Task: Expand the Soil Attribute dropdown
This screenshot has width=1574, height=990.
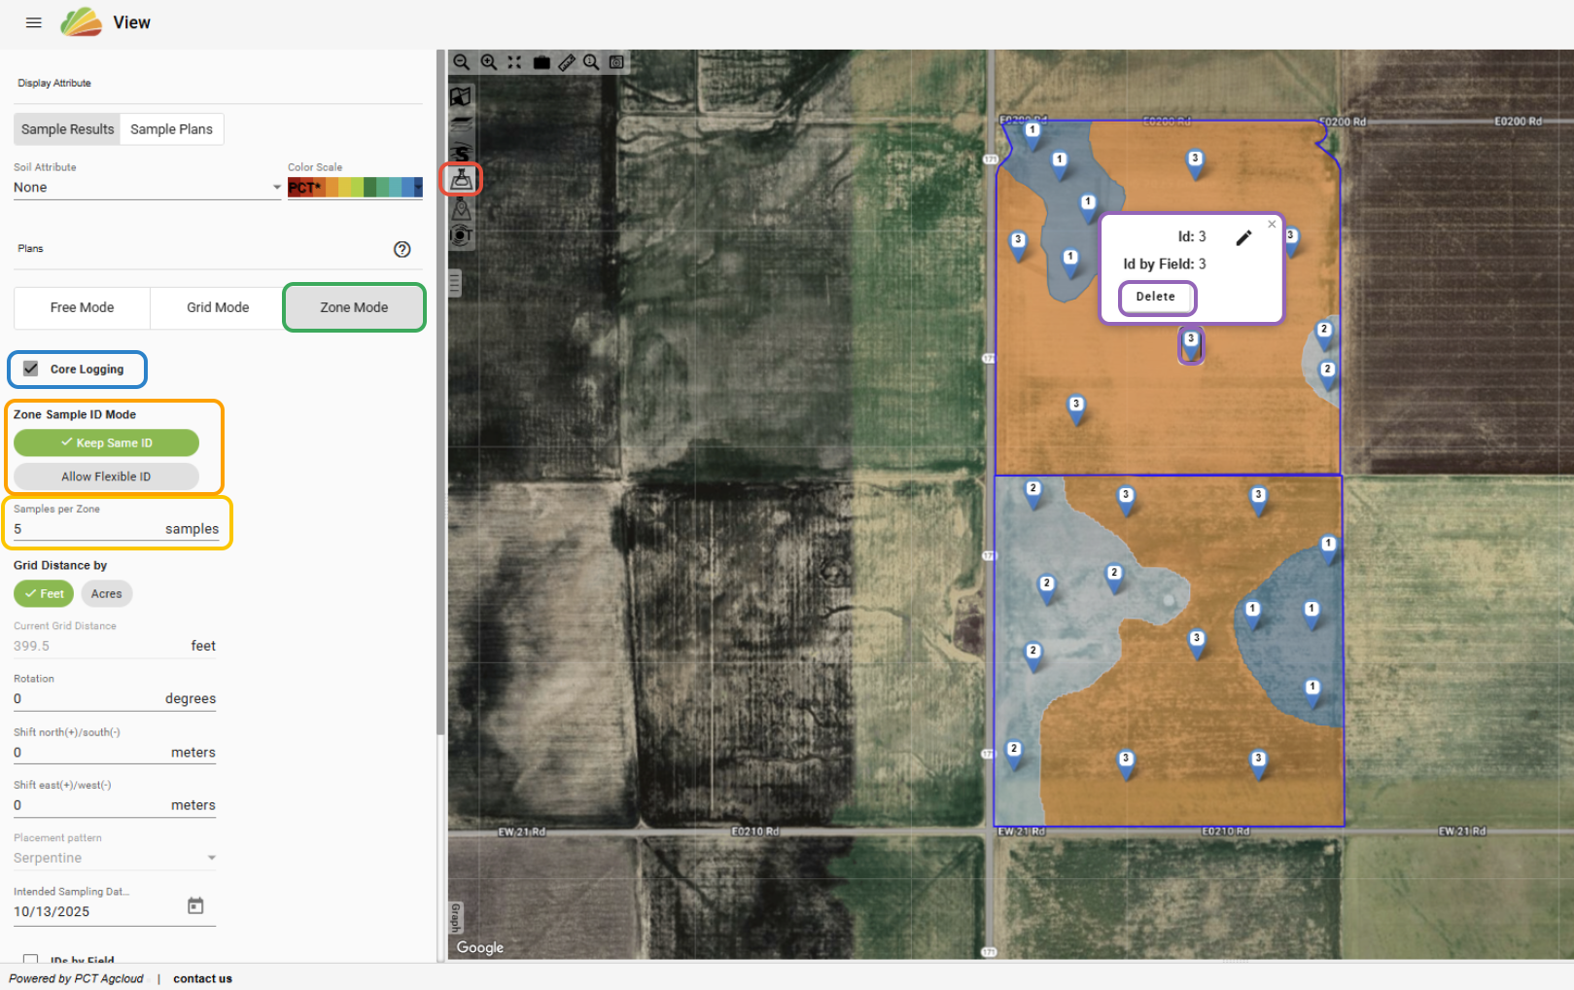Action: coord(148,188)
